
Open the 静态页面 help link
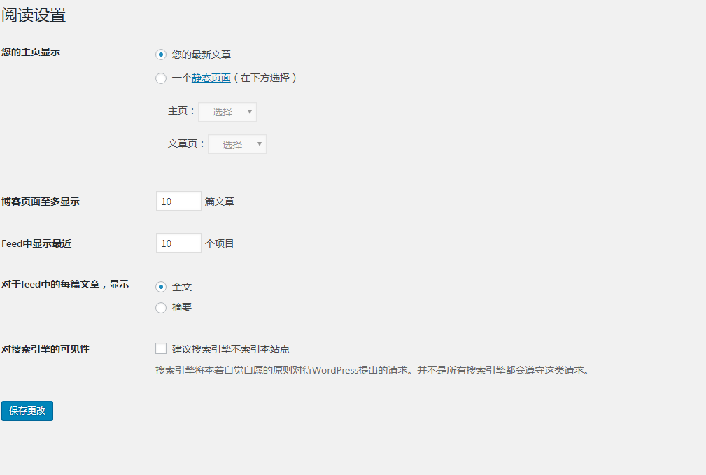click(211, 78)
